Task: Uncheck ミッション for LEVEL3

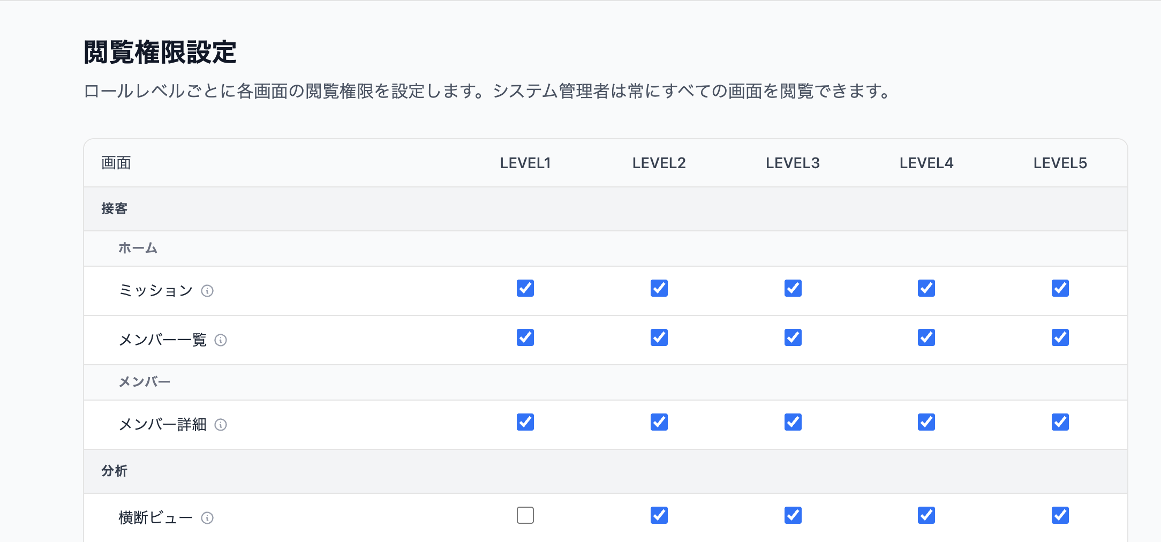Action: (x=793, y=288)
